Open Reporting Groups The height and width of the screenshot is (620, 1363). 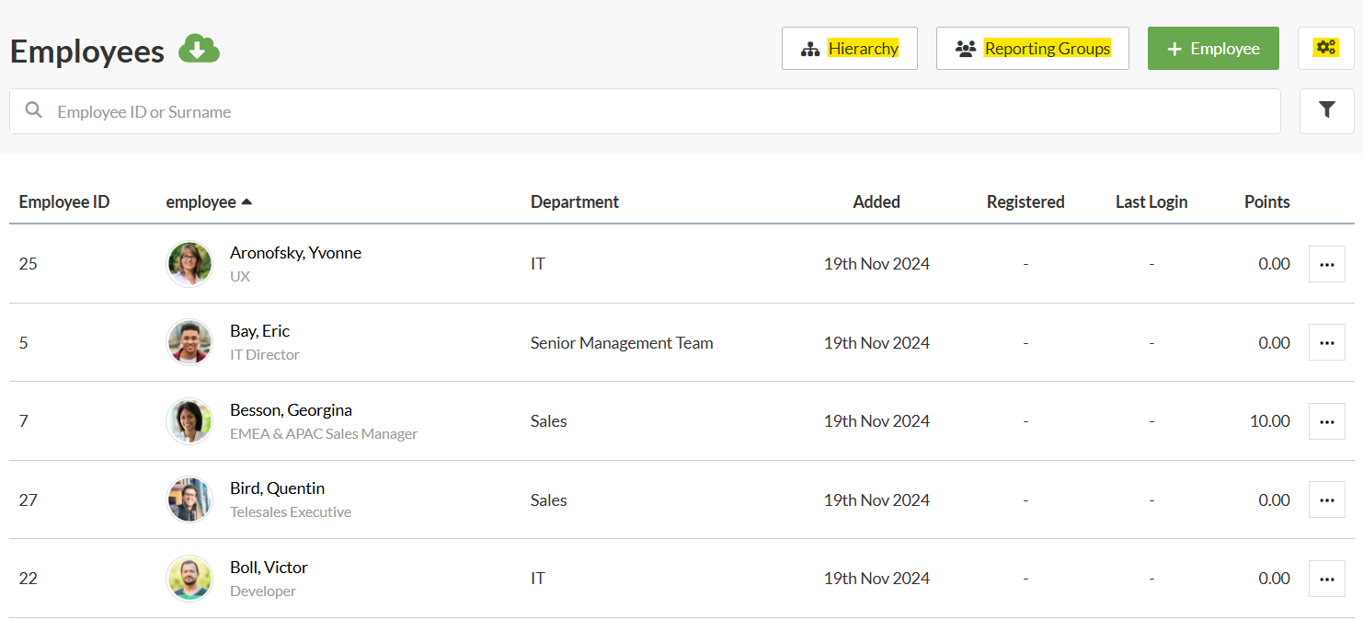[x=1032, y=49]
